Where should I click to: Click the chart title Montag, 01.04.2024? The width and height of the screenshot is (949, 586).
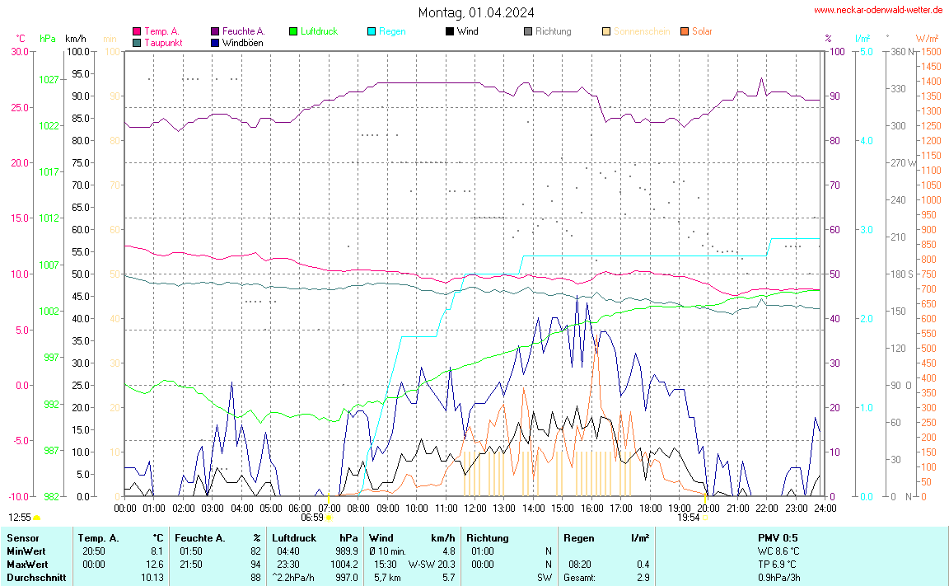(475, 12)
